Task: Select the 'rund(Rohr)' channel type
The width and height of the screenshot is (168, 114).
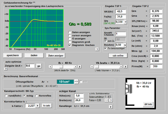Action: 6,95
